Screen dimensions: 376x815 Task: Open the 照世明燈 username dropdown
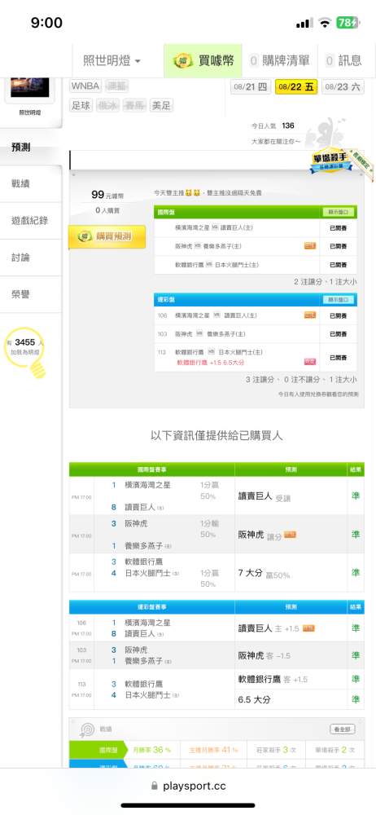[x=112, y=61]
